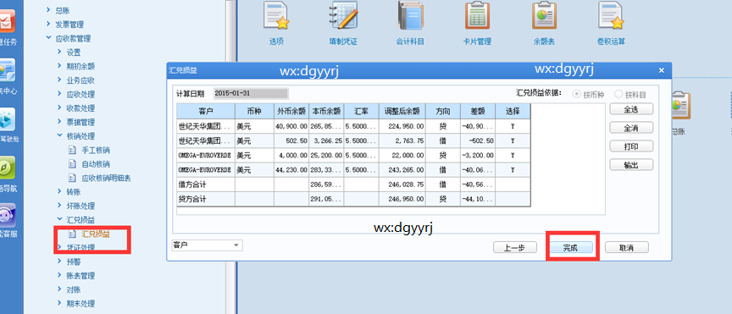Click the 计算日期 field showing 2015-01-31

pyautogui.click(x=251, y=93)
